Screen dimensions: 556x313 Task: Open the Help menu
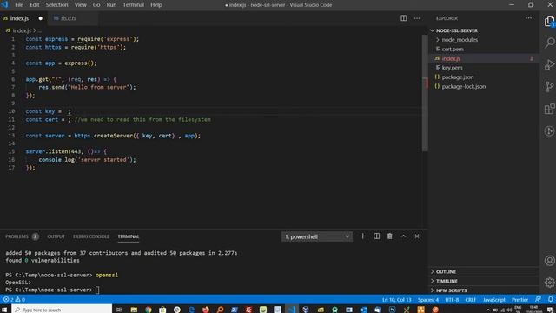pos(156,5)
